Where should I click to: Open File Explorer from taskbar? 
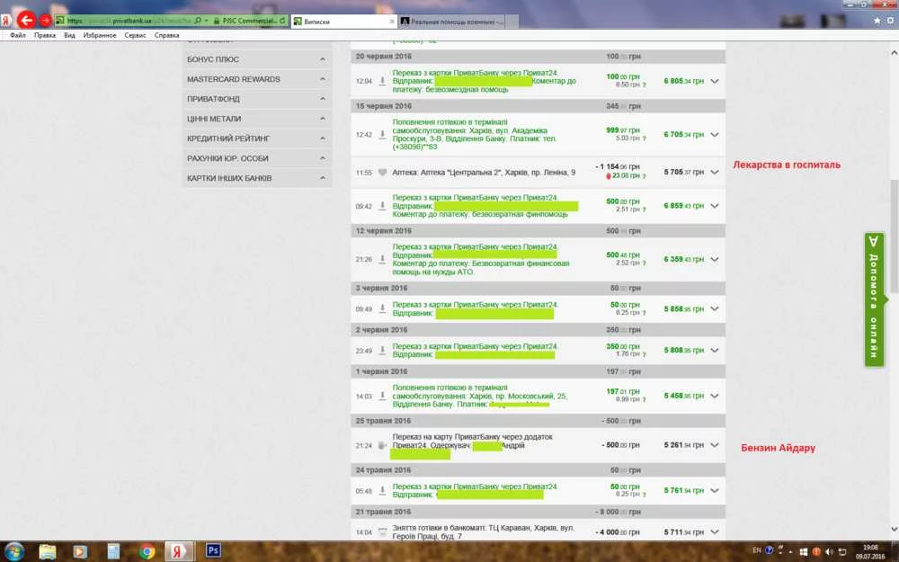tap(48, 551)
